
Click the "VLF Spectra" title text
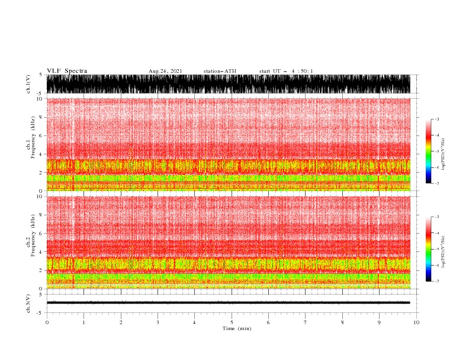[x=67, y=71]
